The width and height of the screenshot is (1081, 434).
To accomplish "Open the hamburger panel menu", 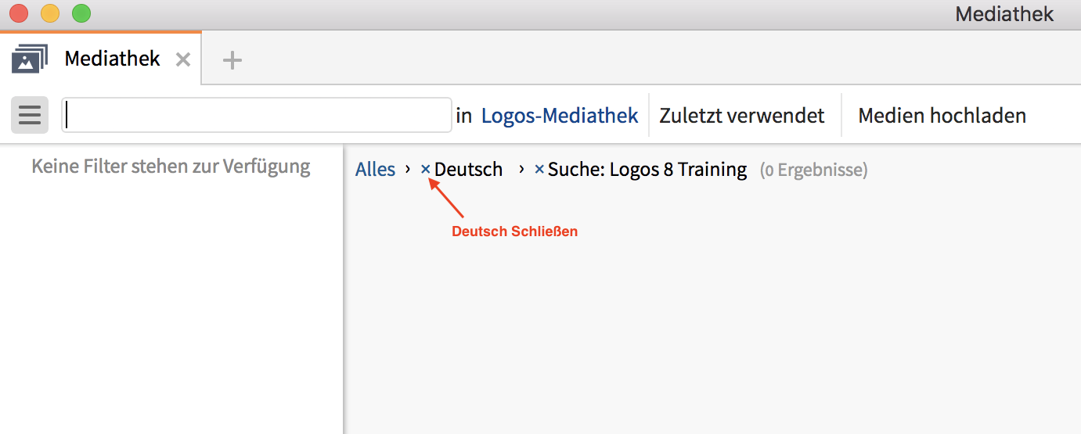I will 30,116.
